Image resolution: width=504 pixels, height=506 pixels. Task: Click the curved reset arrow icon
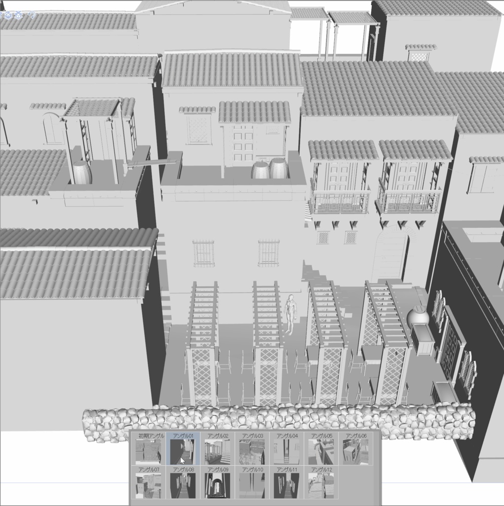tap(32, 15)
